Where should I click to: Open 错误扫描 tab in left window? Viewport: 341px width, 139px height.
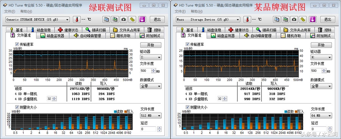point(96,30)
